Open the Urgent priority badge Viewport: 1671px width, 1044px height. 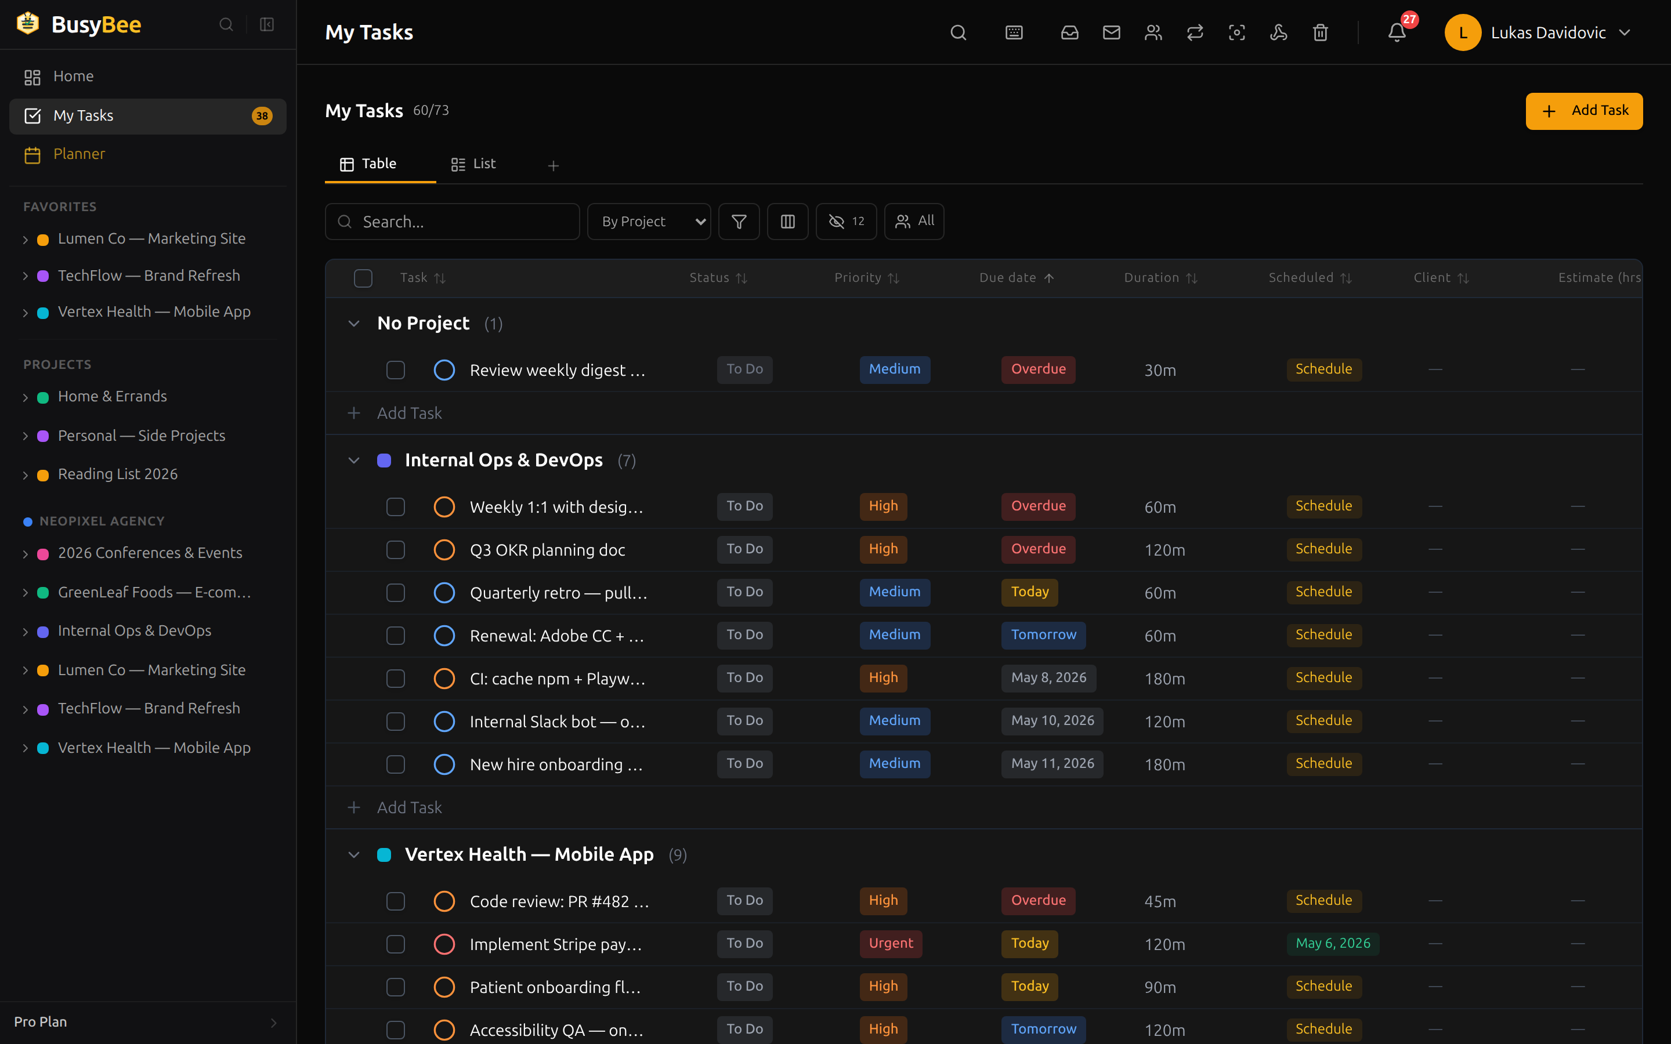tap(891, 944)
